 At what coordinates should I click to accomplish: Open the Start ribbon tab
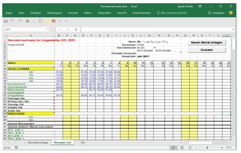click(21, 13)
